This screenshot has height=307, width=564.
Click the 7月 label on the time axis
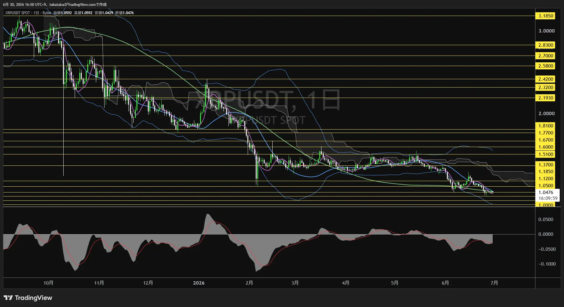point(494,283)
